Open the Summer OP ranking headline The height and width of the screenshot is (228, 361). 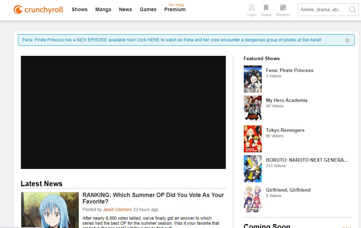pos(153,198)
